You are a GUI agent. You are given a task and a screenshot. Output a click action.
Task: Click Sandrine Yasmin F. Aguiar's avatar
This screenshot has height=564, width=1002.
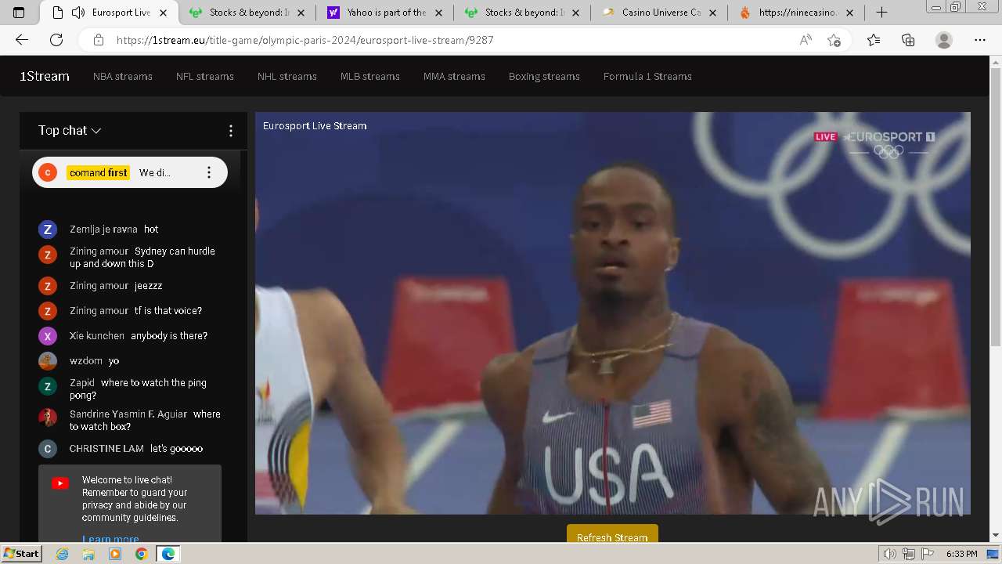click(x=48, y=418)
